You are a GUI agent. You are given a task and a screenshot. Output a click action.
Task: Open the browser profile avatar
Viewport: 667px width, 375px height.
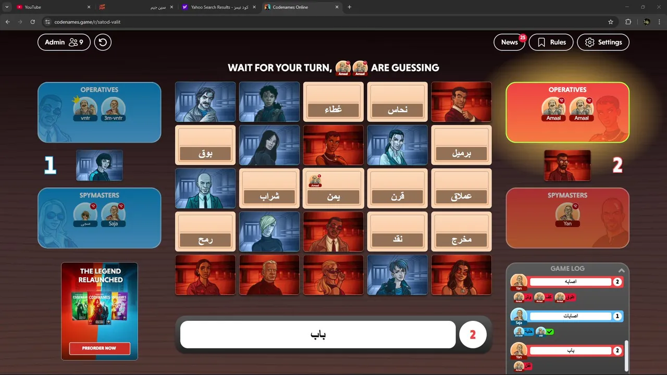(x=647, y=22)
